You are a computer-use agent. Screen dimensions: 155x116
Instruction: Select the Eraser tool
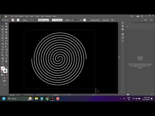6,38
